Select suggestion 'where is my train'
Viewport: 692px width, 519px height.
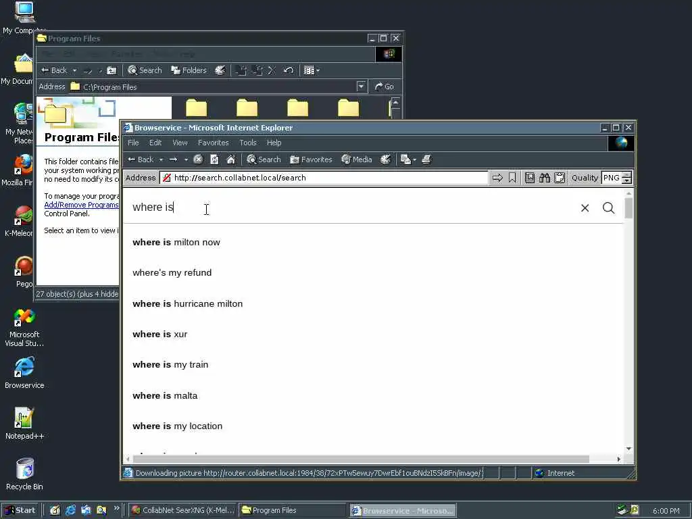(x=170, y=364)
